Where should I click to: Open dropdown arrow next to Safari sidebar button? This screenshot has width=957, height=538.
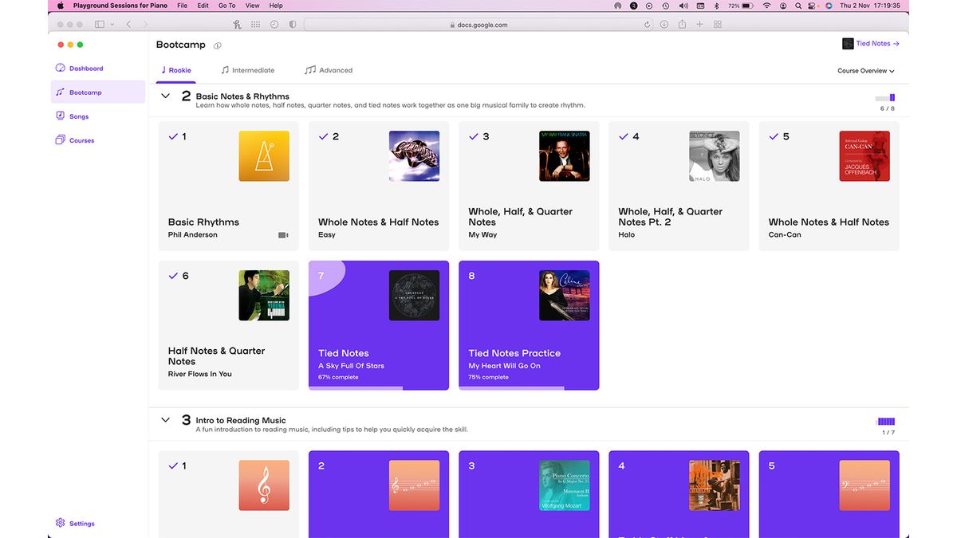pos(112,25)
